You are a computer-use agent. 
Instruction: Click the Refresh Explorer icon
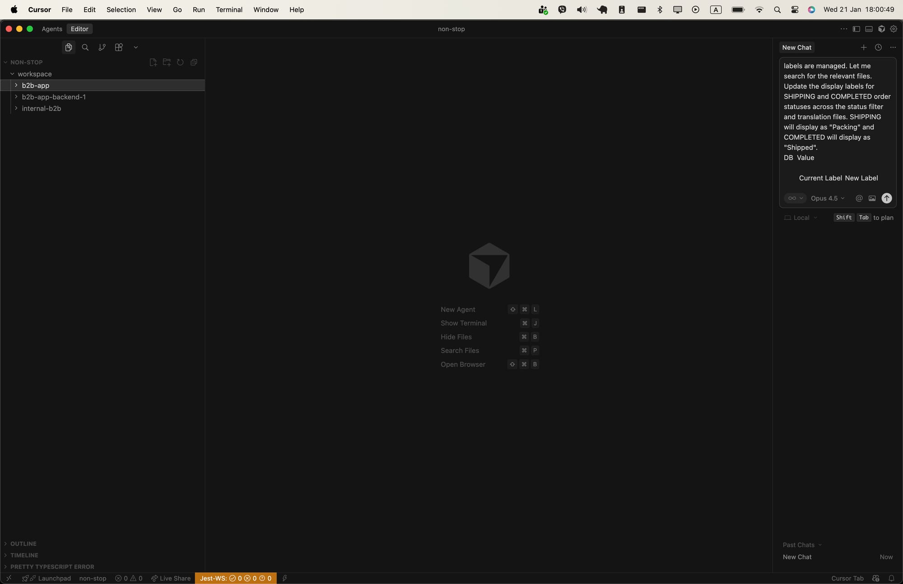tap(180, 62)
